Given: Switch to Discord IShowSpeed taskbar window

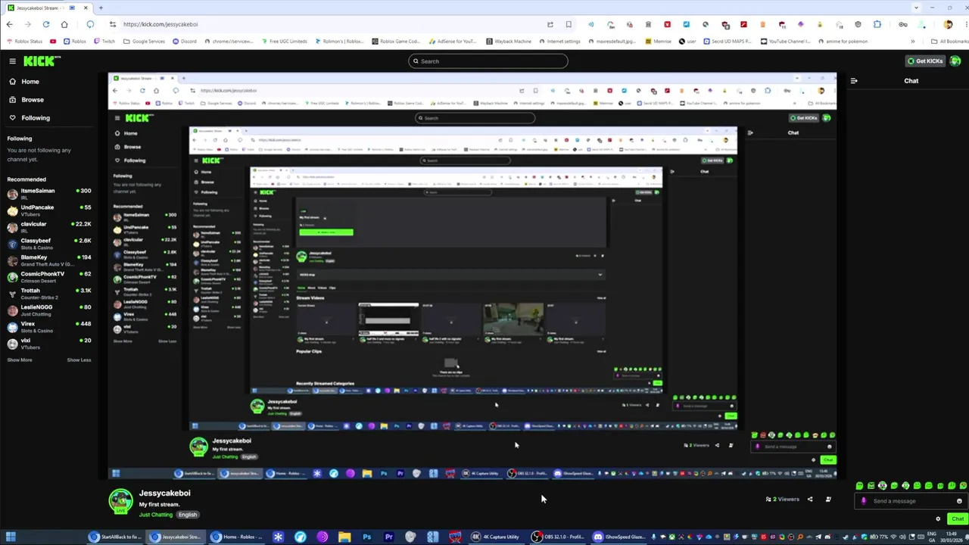Looking at the screenshot, I should (x=620, y=537).
